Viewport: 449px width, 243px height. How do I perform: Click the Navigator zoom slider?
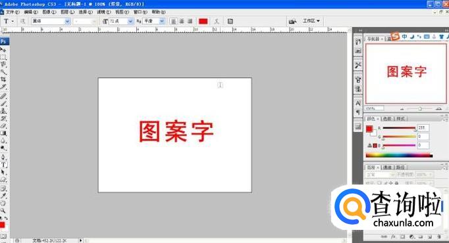tap(420, 109)
